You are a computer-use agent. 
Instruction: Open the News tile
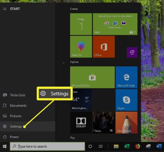click(x=104, y=123)
